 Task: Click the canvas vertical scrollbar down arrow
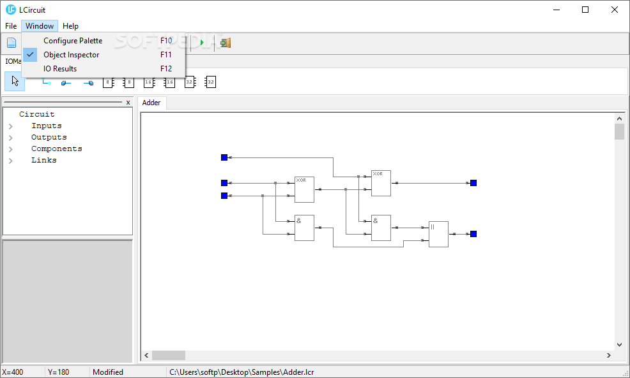pyautogui.click(x=619, y=345)
